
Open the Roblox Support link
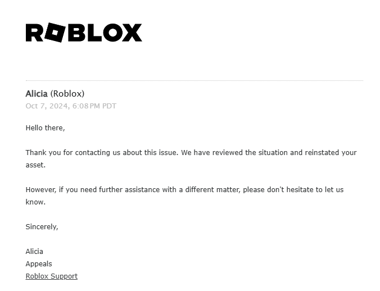coord(52,276)
